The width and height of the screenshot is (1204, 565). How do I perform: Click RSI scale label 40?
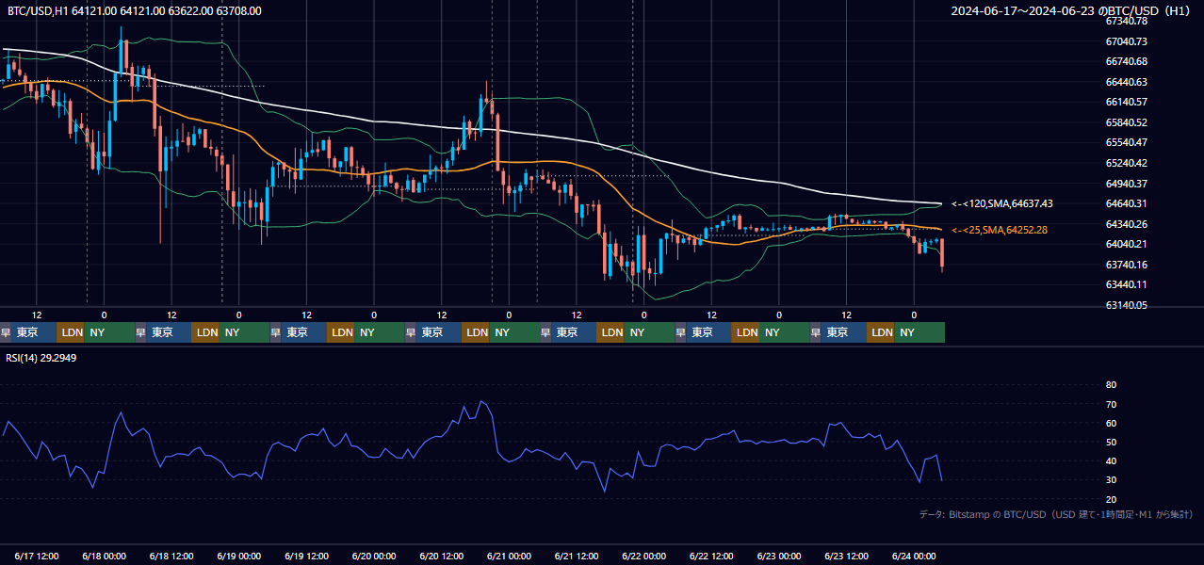[x=1111, y=460]
